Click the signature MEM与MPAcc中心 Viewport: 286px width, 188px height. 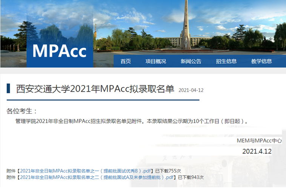259,140
